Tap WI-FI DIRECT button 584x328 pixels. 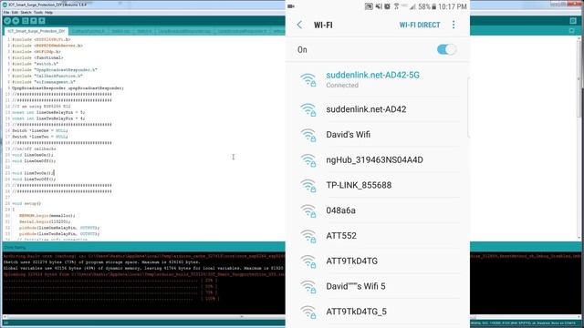coord(420,25)
